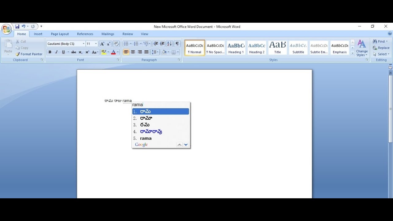
Task: Open the Change Case menu
Action: pyautogui.click(x=95, y=52)
